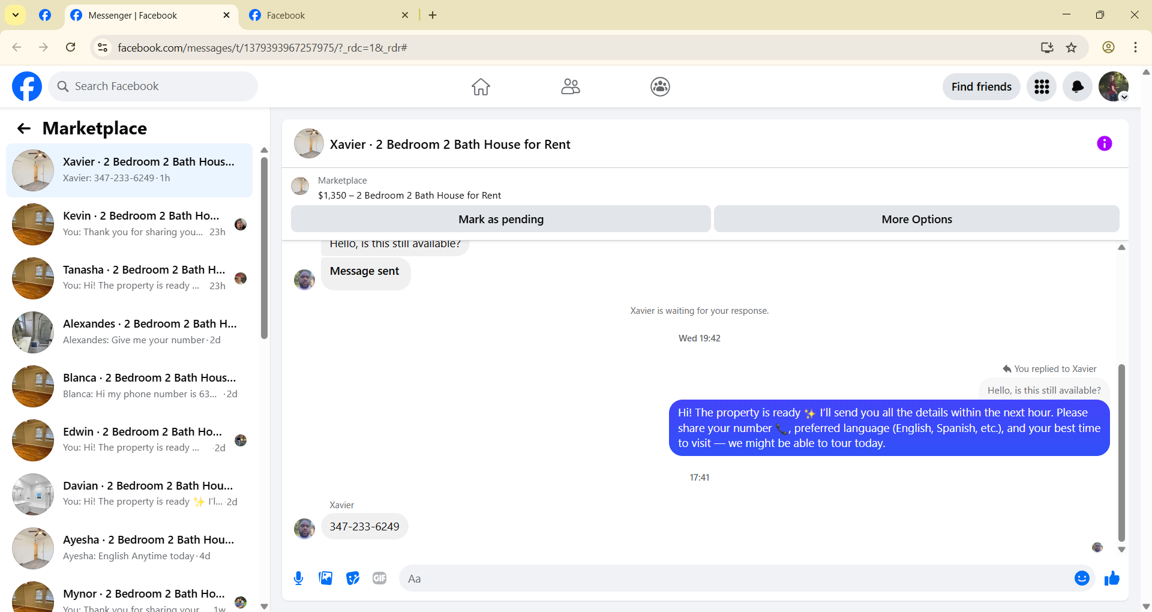
Task: Open Blanca's conversation in the list
Action: (x=129, y=386)
